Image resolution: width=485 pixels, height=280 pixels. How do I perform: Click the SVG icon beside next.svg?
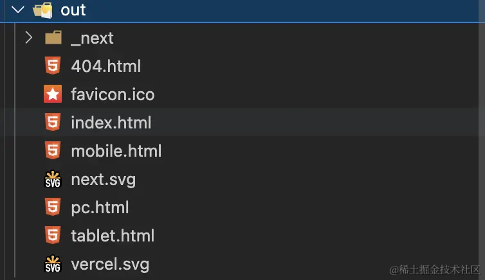point(53,179)
